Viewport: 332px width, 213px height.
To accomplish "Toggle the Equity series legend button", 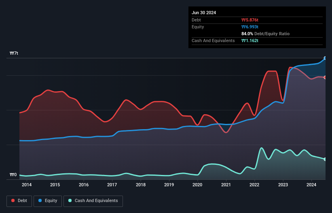I will pos(48,201).
